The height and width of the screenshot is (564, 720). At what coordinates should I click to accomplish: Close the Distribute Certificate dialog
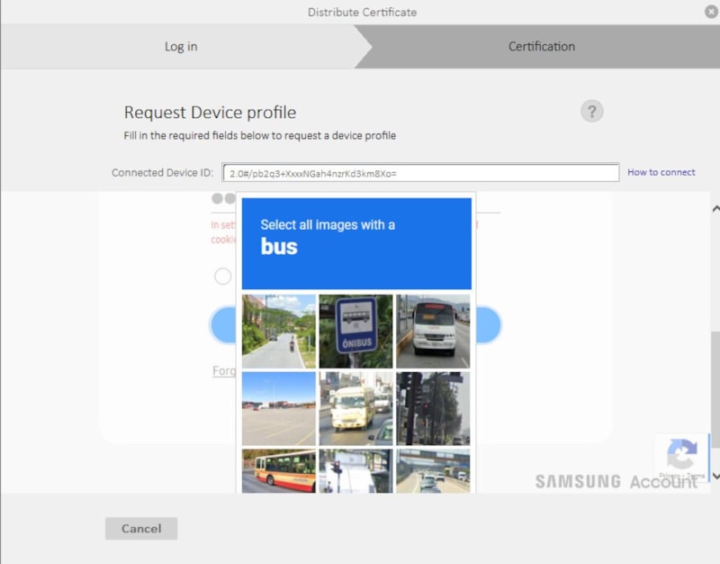coord(710,12)
